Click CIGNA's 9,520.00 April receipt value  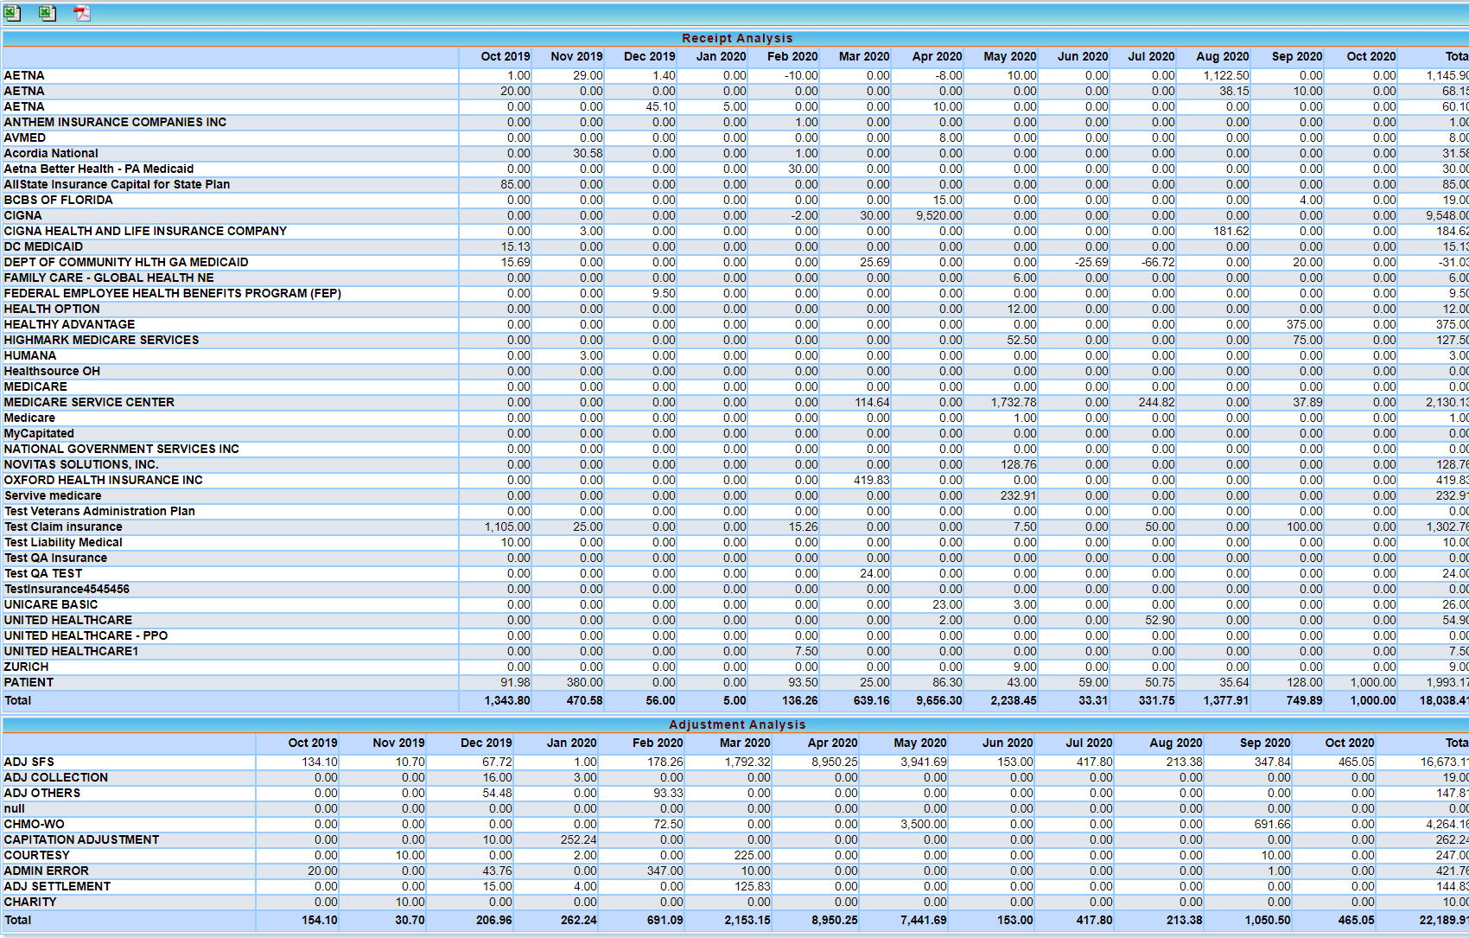[938, 215]
